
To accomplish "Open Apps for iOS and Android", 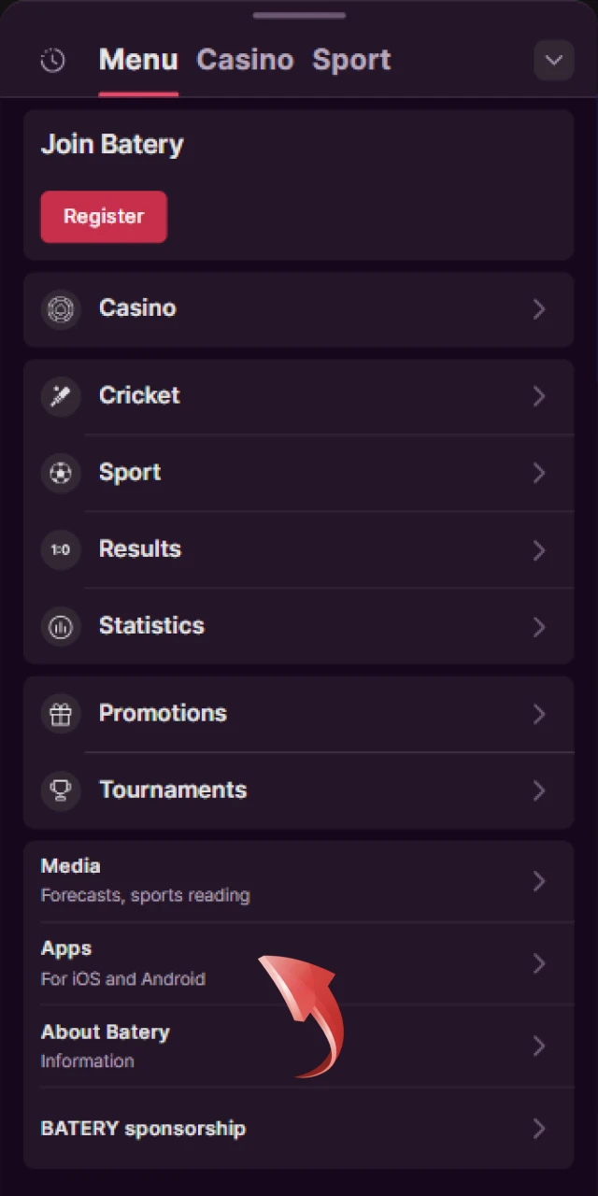I will pyautogui.click(x=123, y=963).
